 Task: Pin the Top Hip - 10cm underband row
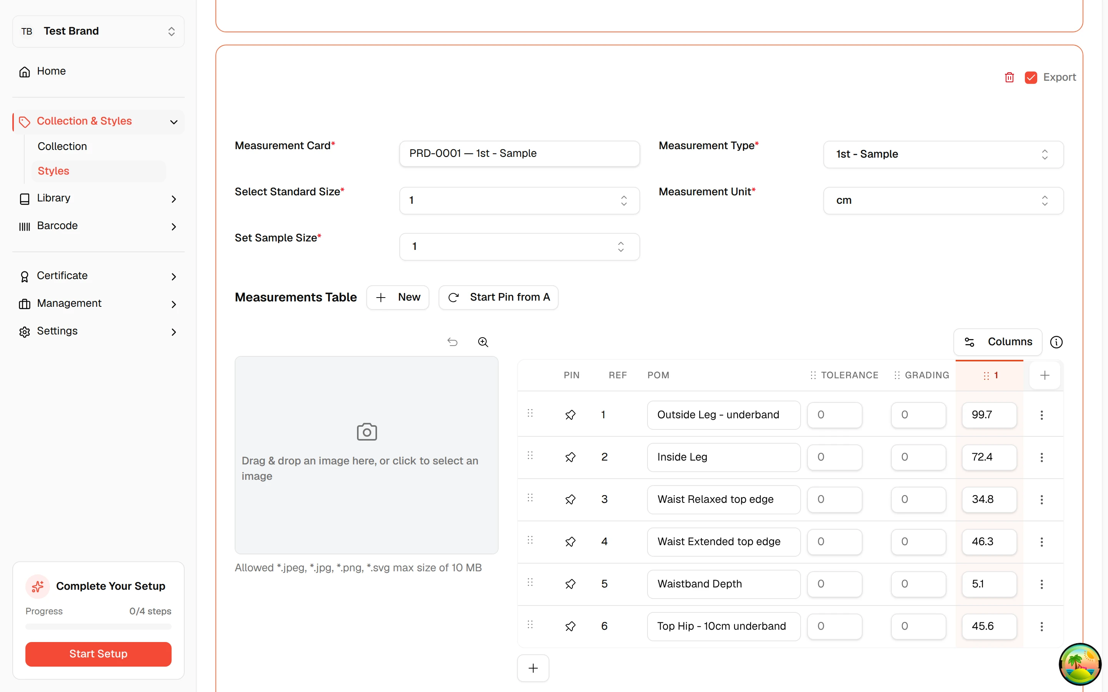(570, 626)
